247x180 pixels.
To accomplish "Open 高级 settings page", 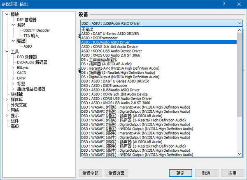I will (x=15, y=126).
